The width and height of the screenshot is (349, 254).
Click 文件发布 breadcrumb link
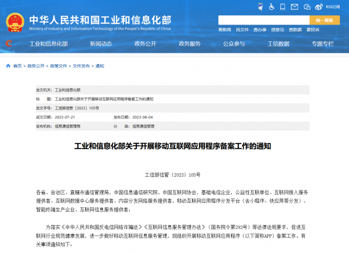[80, 66]
